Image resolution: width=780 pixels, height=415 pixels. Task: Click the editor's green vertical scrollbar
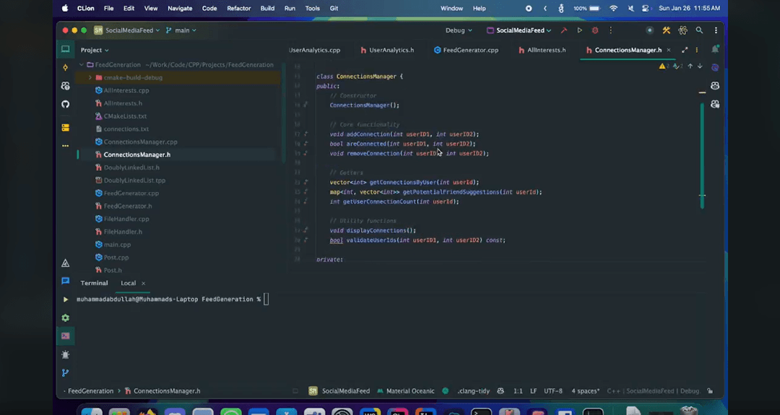(703, 156)
